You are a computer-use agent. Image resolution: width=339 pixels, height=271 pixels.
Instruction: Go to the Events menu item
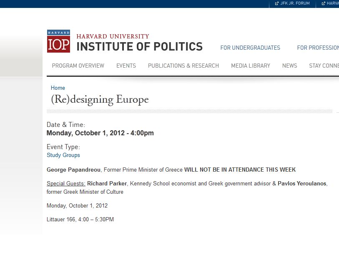click(x=126, y=66)
